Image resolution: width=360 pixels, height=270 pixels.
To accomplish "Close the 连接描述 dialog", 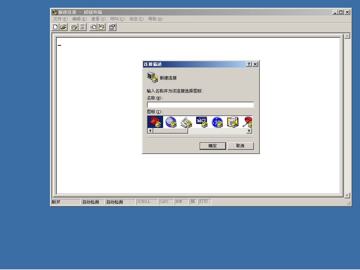I will point(255,64).
